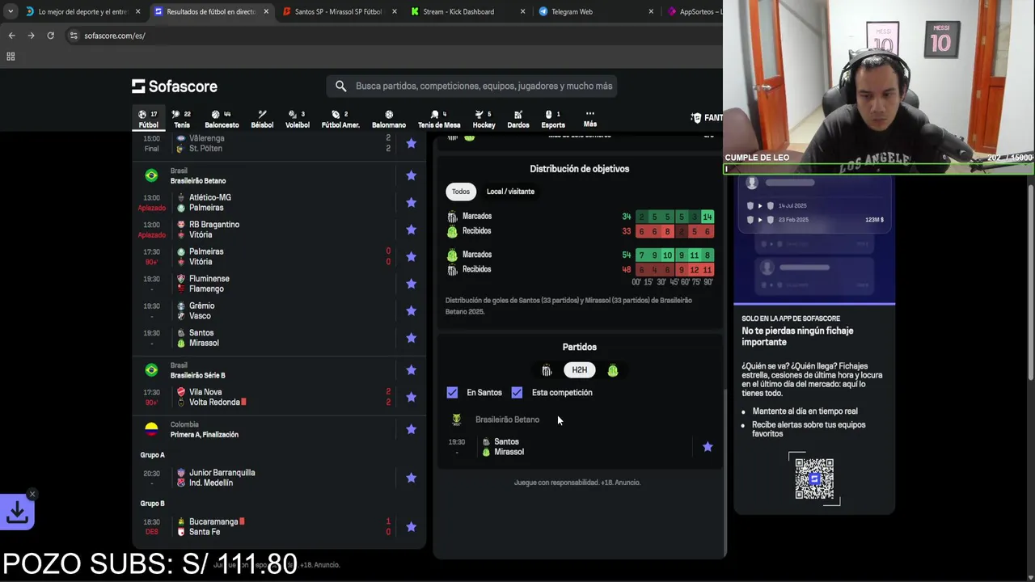1035x582 pixels.
Task: Open the Esports category
Action: pyautogui.click(x=553, y=119)
